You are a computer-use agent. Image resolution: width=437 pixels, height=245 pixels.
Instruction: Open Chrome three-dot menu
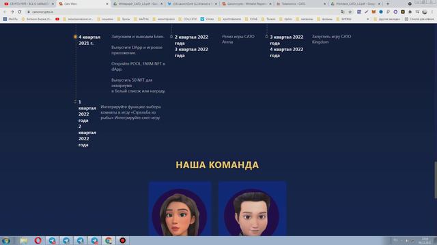(x=432, y=12)
